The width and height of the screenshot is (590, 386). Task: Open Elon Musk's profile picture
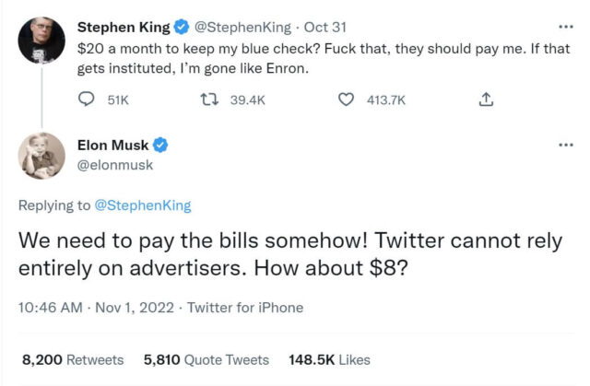[41, 155]
